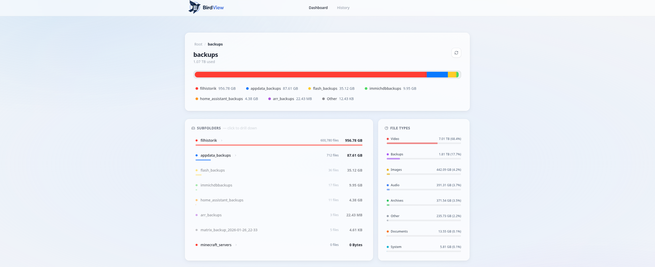Click the Other file type label in File Types
The image size is (655, 267).
point(395,216)
